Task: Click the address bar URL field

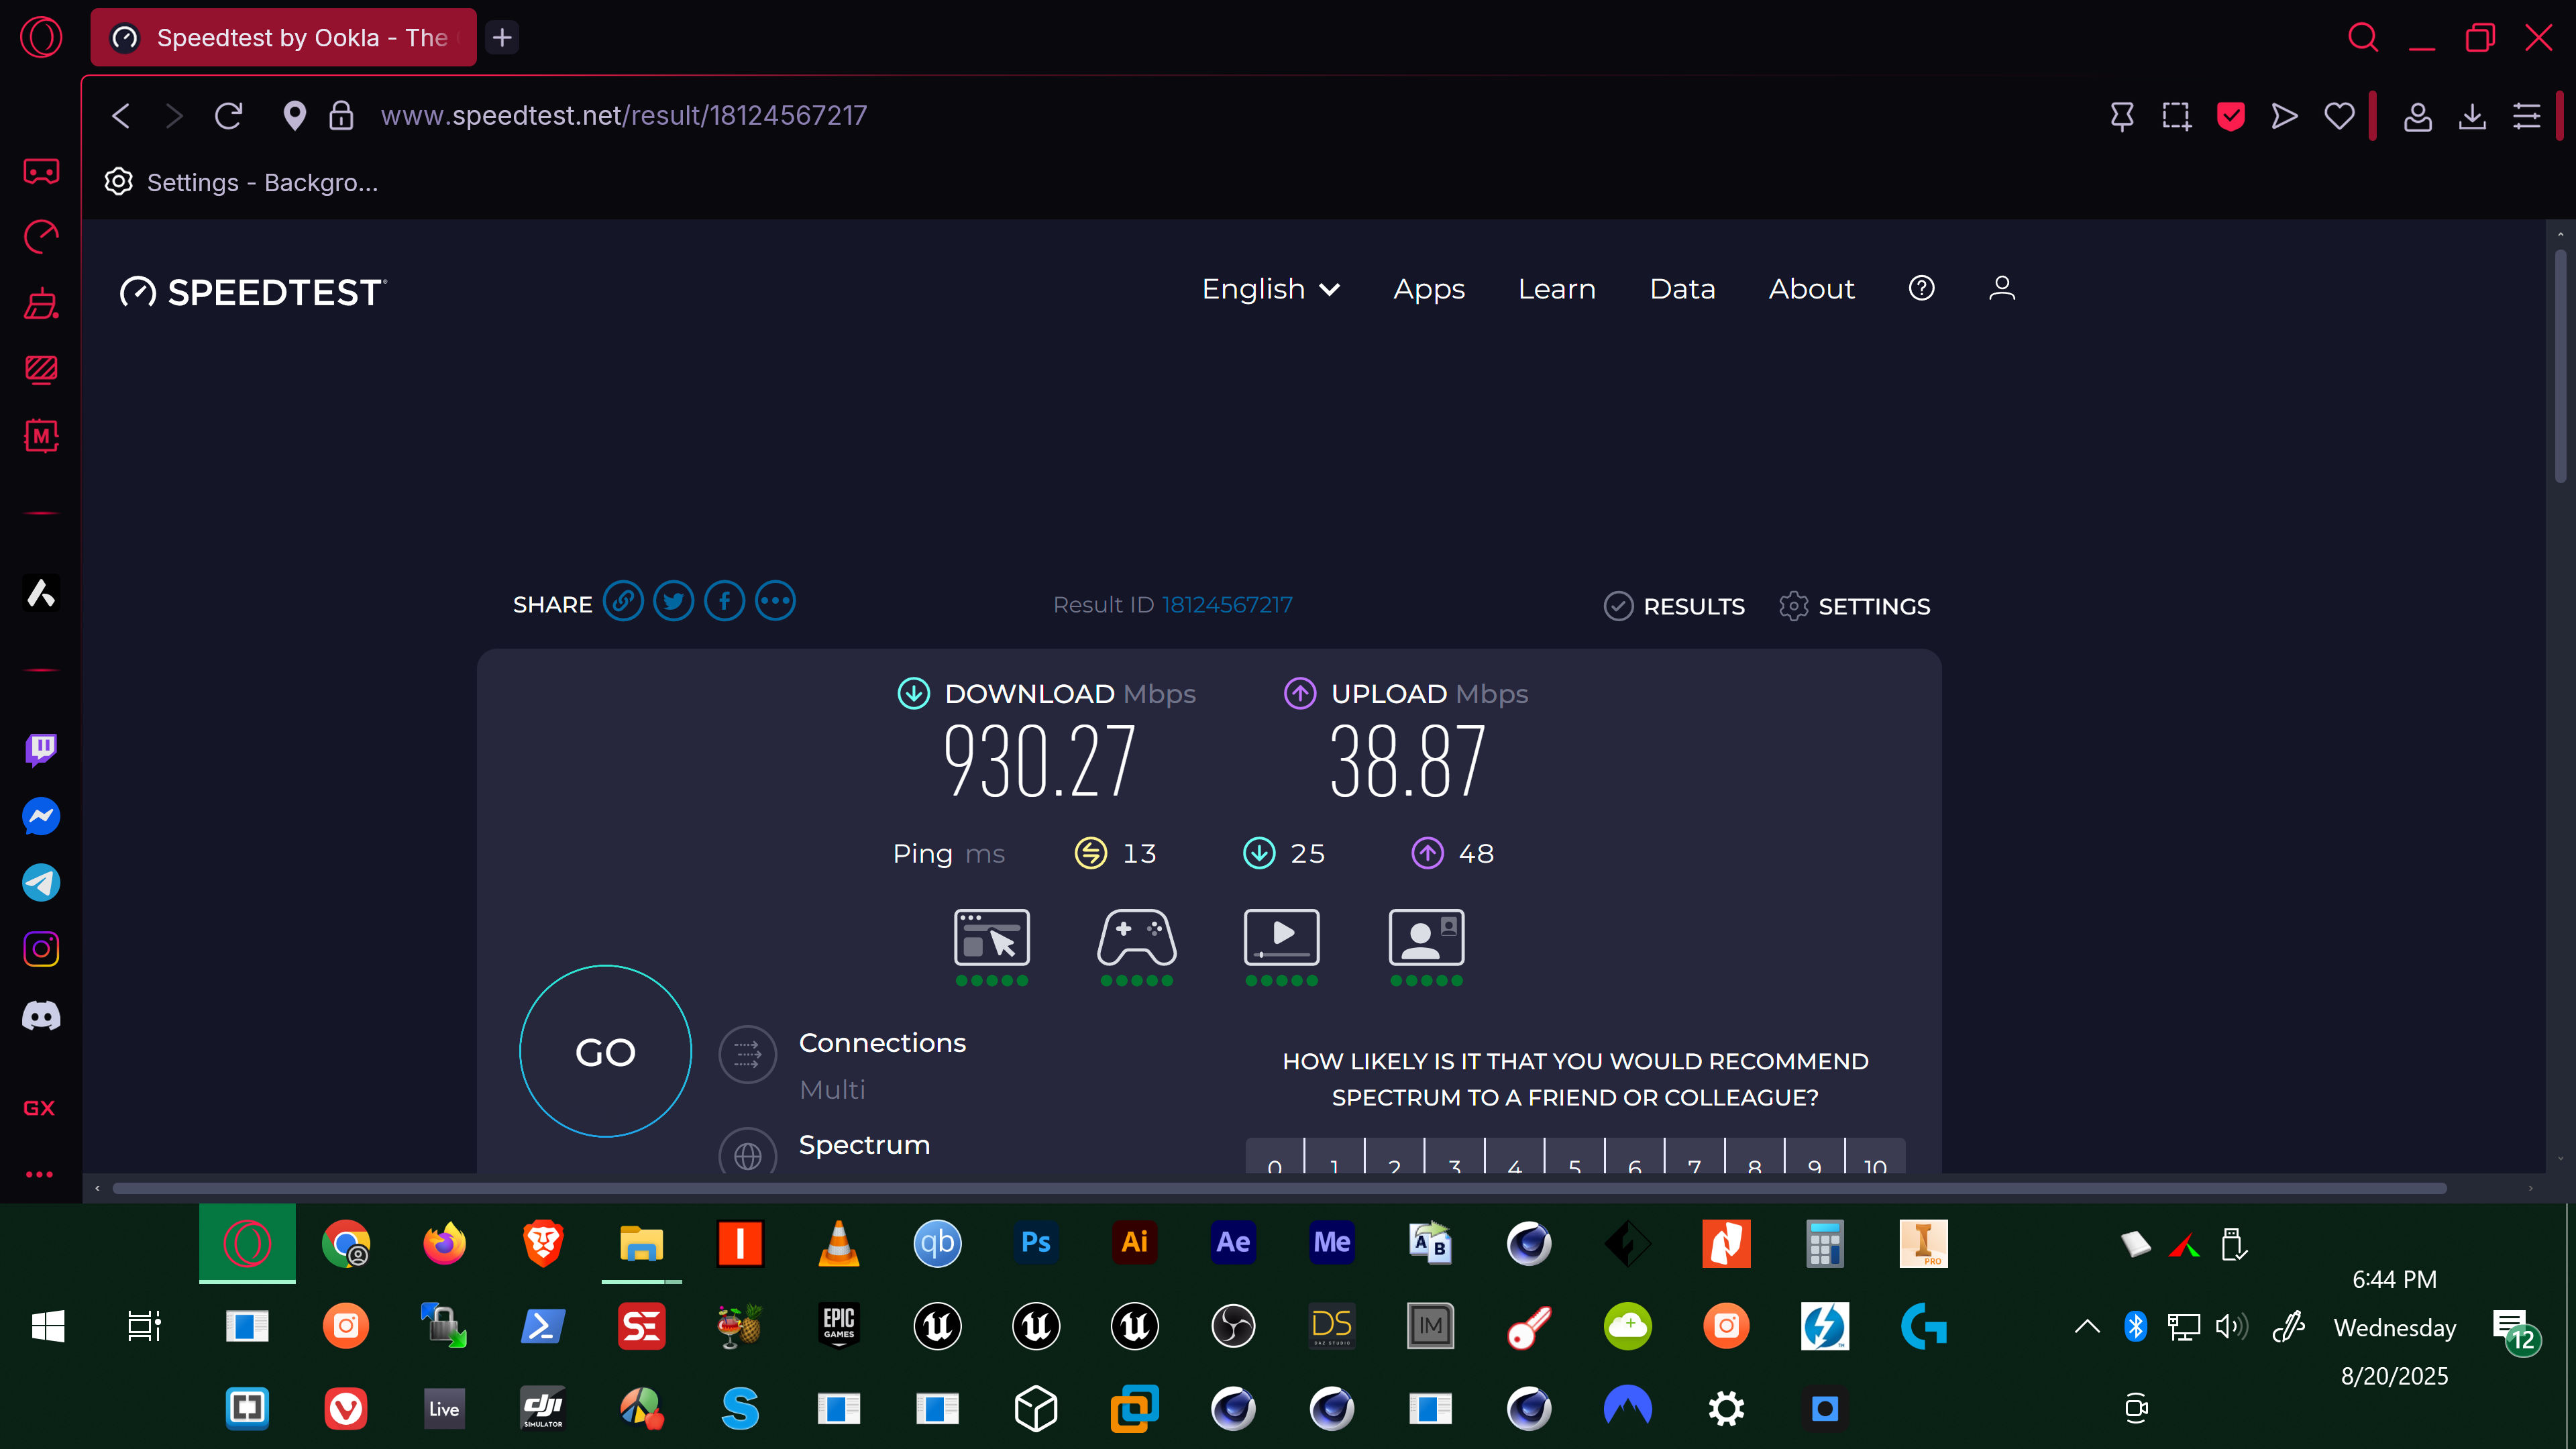Action: pyautogui.click(x=623, y=116)
